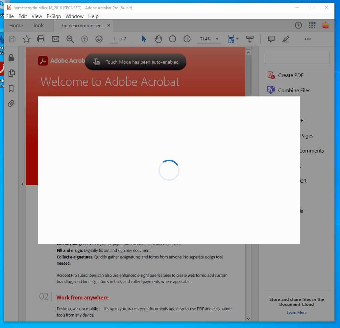The image size is (340, 328).
Task: Print the document using printer icon
Action: [x=41, y=39]
